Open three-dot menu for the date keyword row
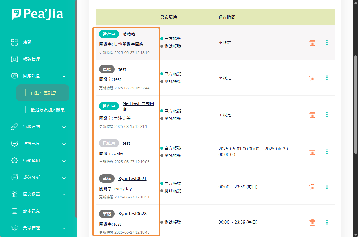Image resolution: width=358 pixels, height=237 pixels. [327, 152]
